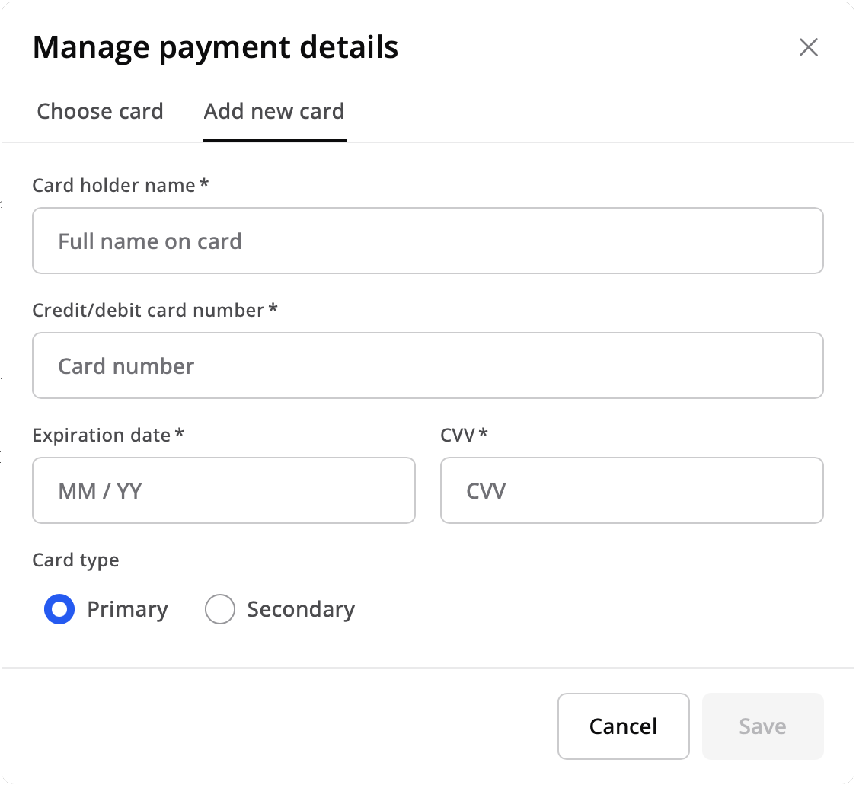
Task: Click the asterisk beside Card holder name
Action: (204, 184)
